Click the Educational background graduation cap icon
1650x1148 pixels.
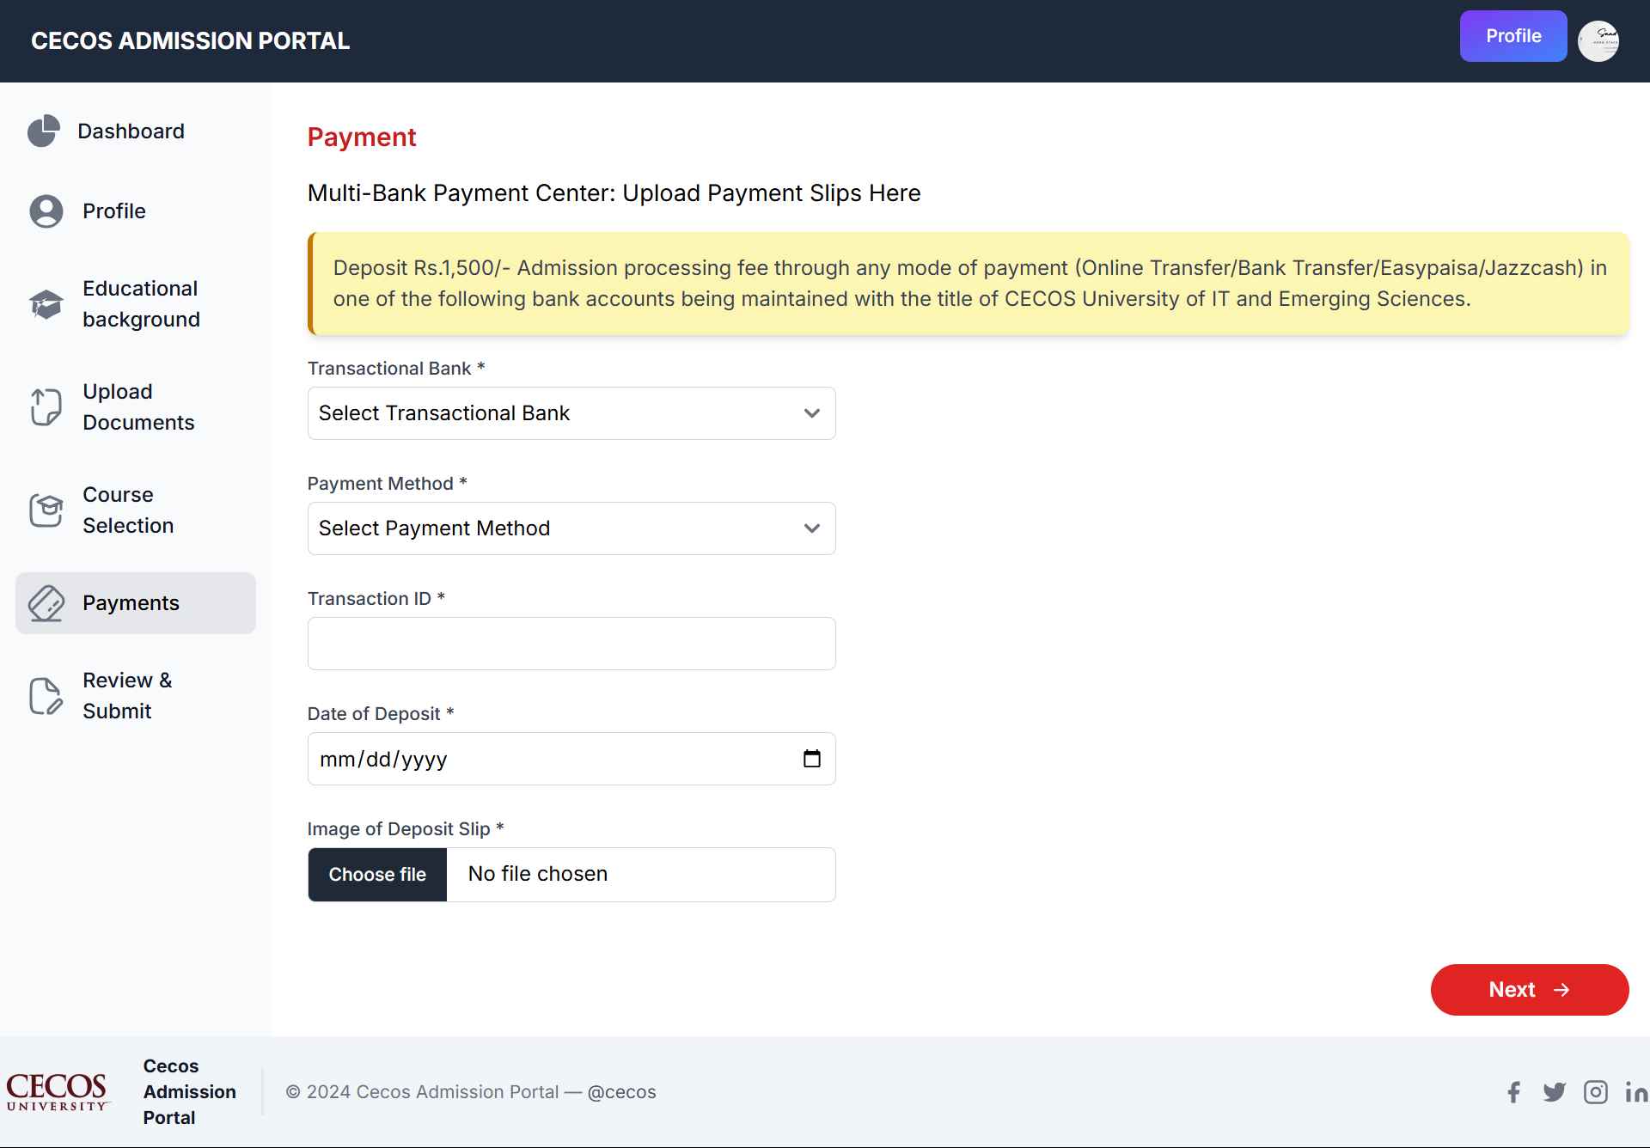(46, 304)
